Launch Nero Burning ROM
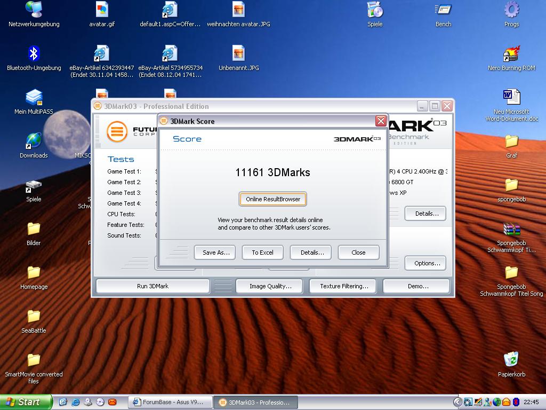The image size is (546, 410). click(511, 54)
